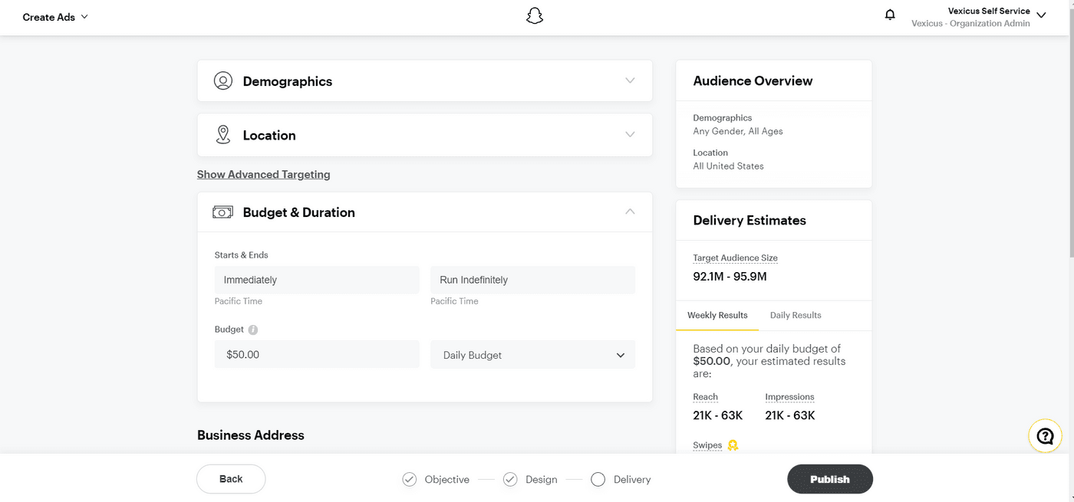The image size is (1074, 502).
Task: Collapse the Budget & Duration section
Action: (x=630, y=212)
